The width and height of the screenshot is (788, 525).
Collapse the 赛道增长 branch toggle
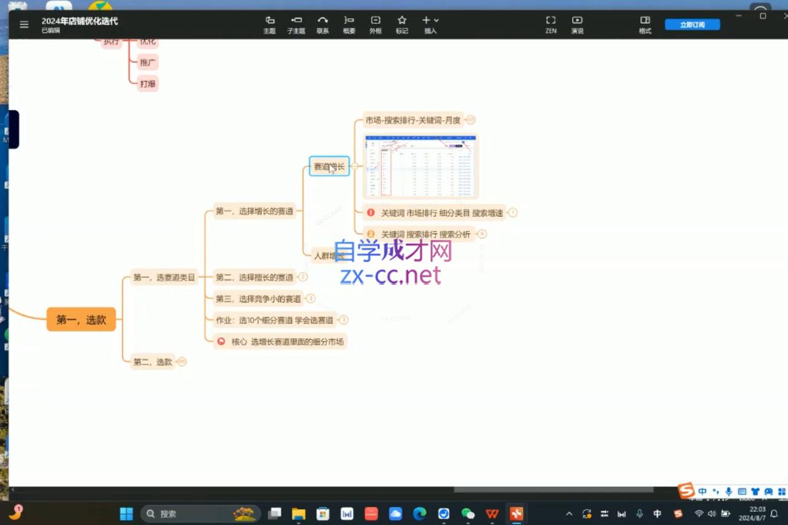click(x=354, y=166)
